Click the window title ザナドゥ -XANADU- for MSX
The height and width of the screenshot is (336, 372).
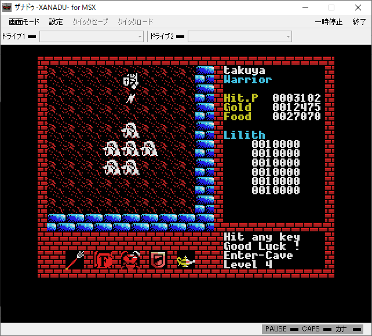click(x=55, y=8)
